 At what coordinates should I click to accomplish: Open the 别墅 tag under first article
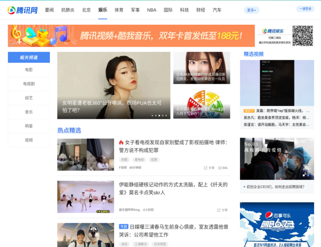[x=124, y=160]
